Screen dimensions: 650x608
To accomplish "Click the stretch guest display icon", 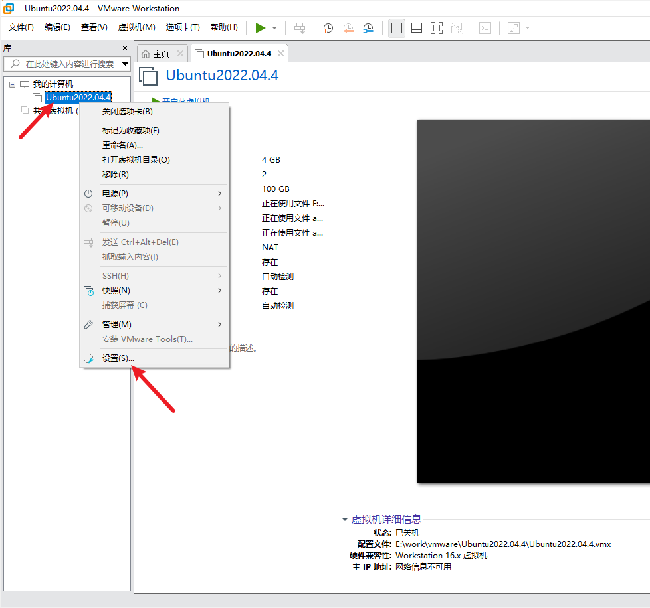I will pyautogui.click(x=514, y=28).
